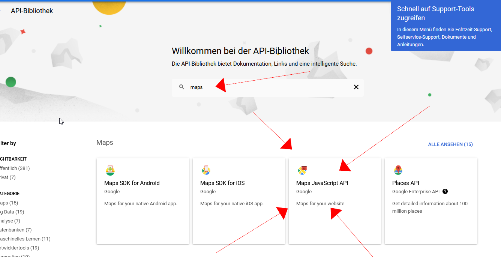Clear the search field with X
This screenshot has height=257, width=501.
coord(356,87)
